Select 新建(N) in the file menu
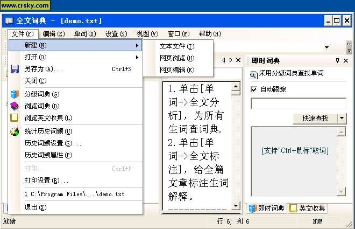 point(75,45)
